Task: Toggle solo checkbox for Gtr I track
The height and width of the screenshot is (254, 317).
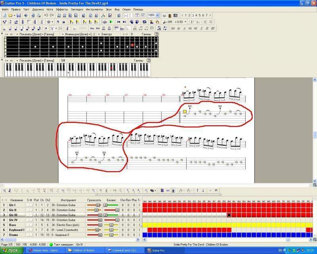Action: pos(28,205)
